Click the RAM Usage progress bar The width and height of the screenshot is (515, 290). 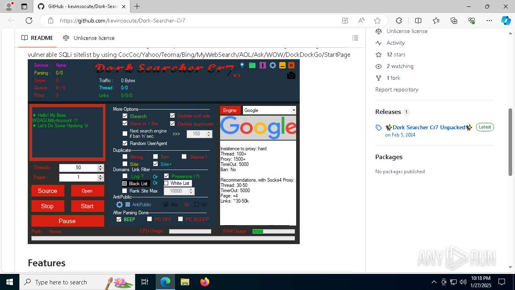(274, 231)
